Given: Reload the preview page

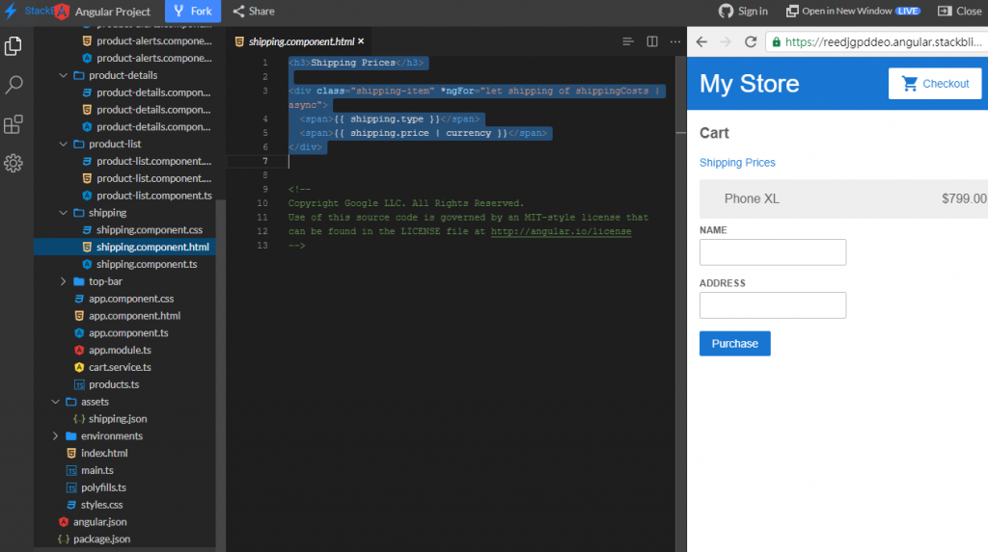Looking at the screenshot, I should point(751,41).
